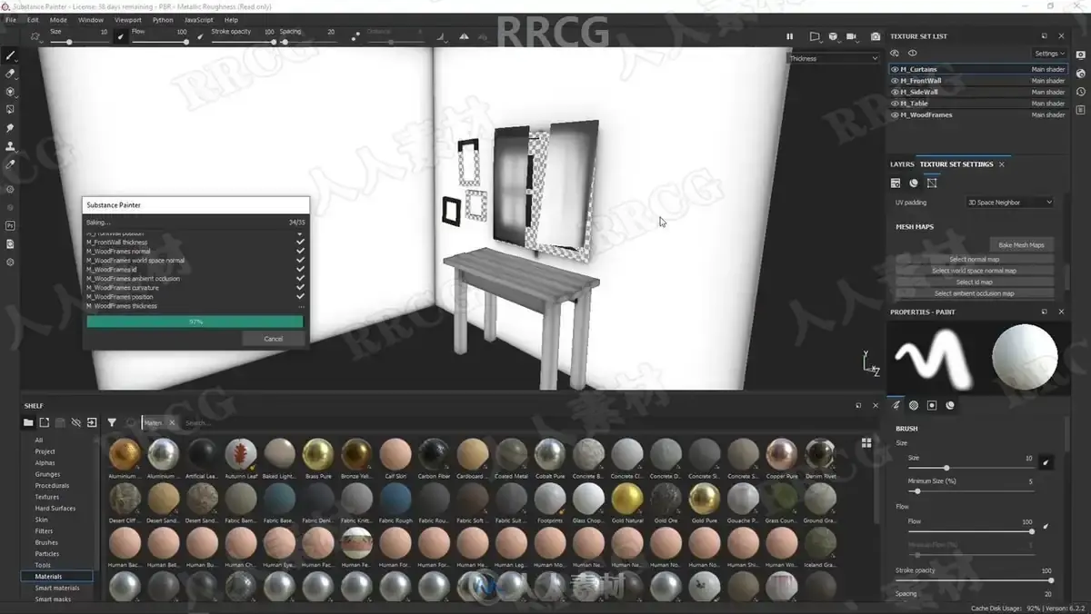Switch shelf to grid view icon
This screenshot has width=1091, height=614.
coord(866,443)
